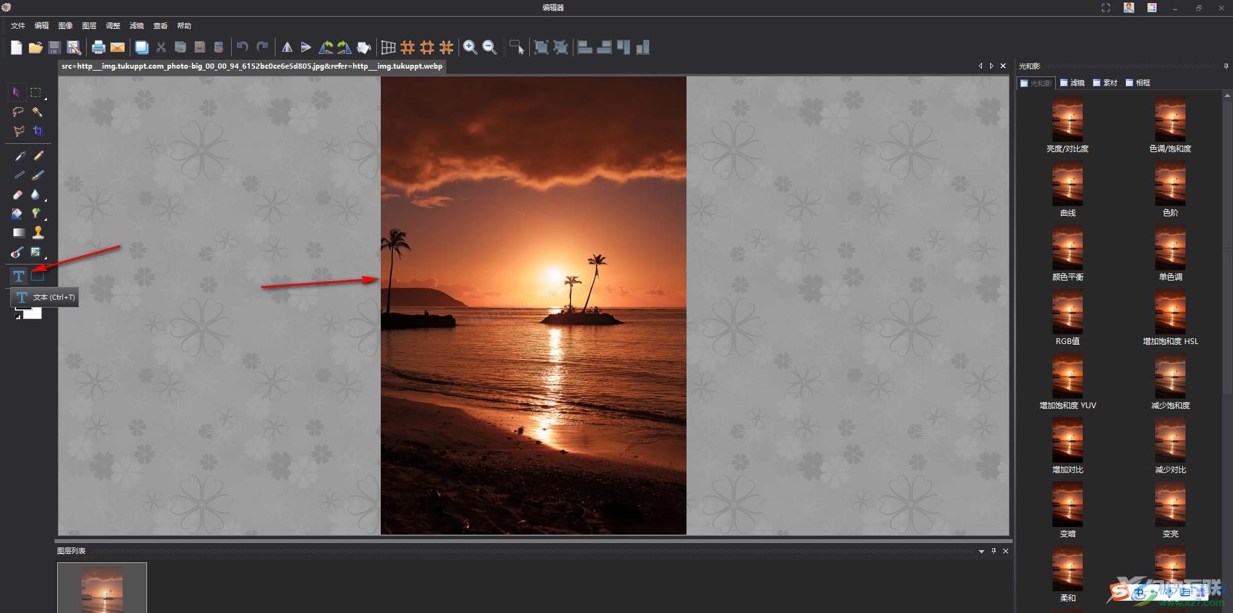Viewport: 1233px width, 613px height.
Task: Close the open image document tab
Action: 1003,66
